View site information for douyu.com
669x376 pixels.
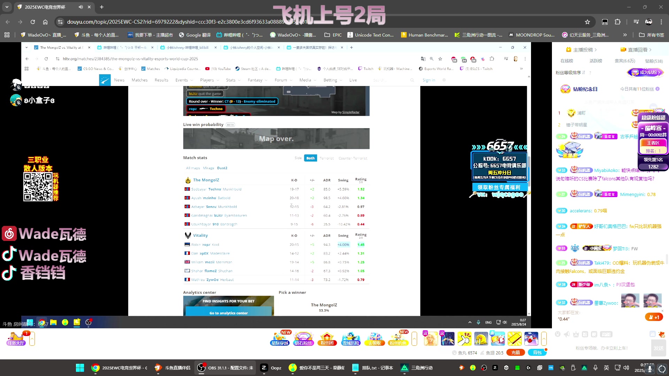(x=60, y=22)
